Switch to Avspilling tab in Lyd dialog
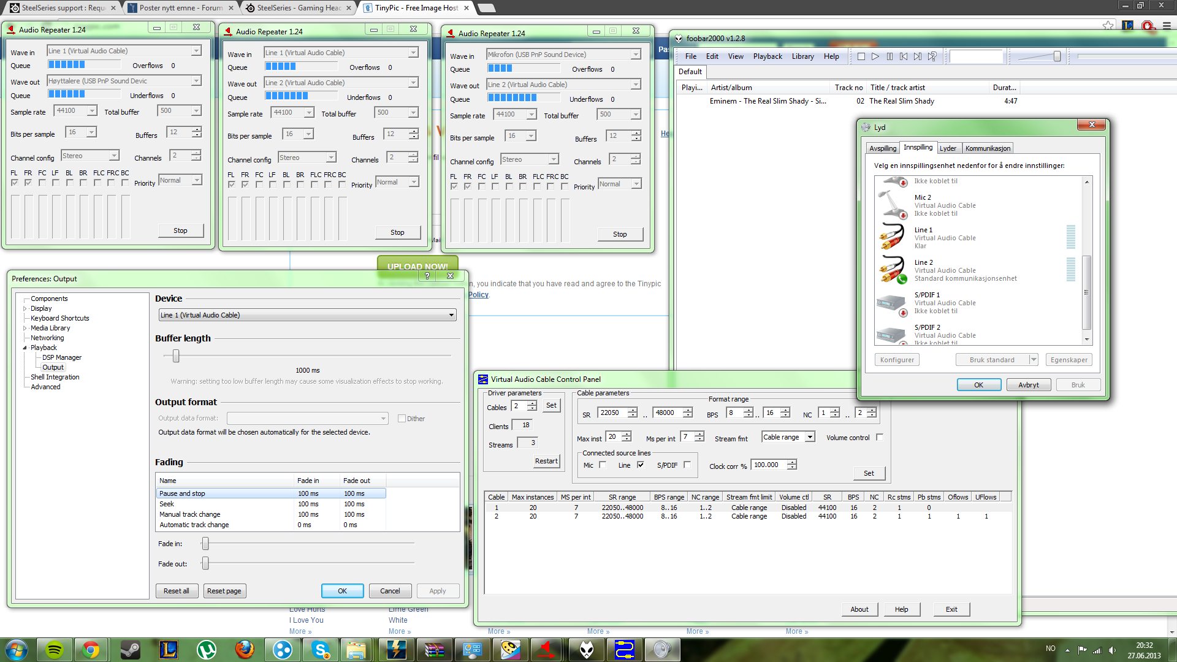Viewport: 1177px width, 662px height. (x=883, y=148)
